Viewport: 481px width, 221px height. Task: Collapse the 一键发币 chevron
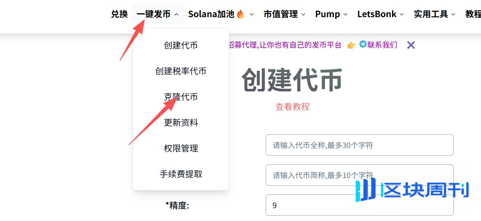point(176,15)
